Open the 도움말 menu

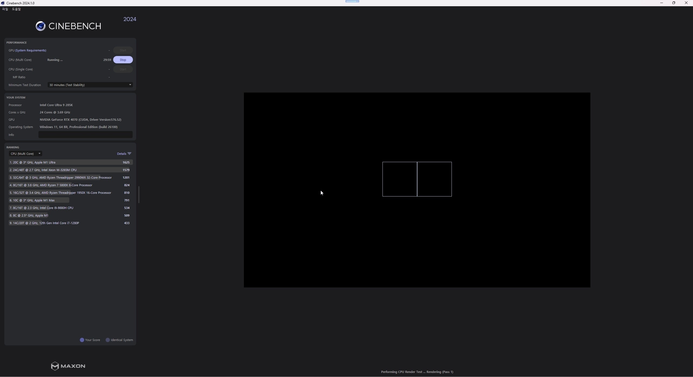(16, 9)
